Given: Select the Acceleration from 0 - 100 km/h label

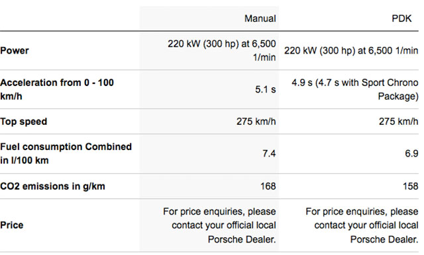Looking at the screenshot, I should tap(57, 89).
